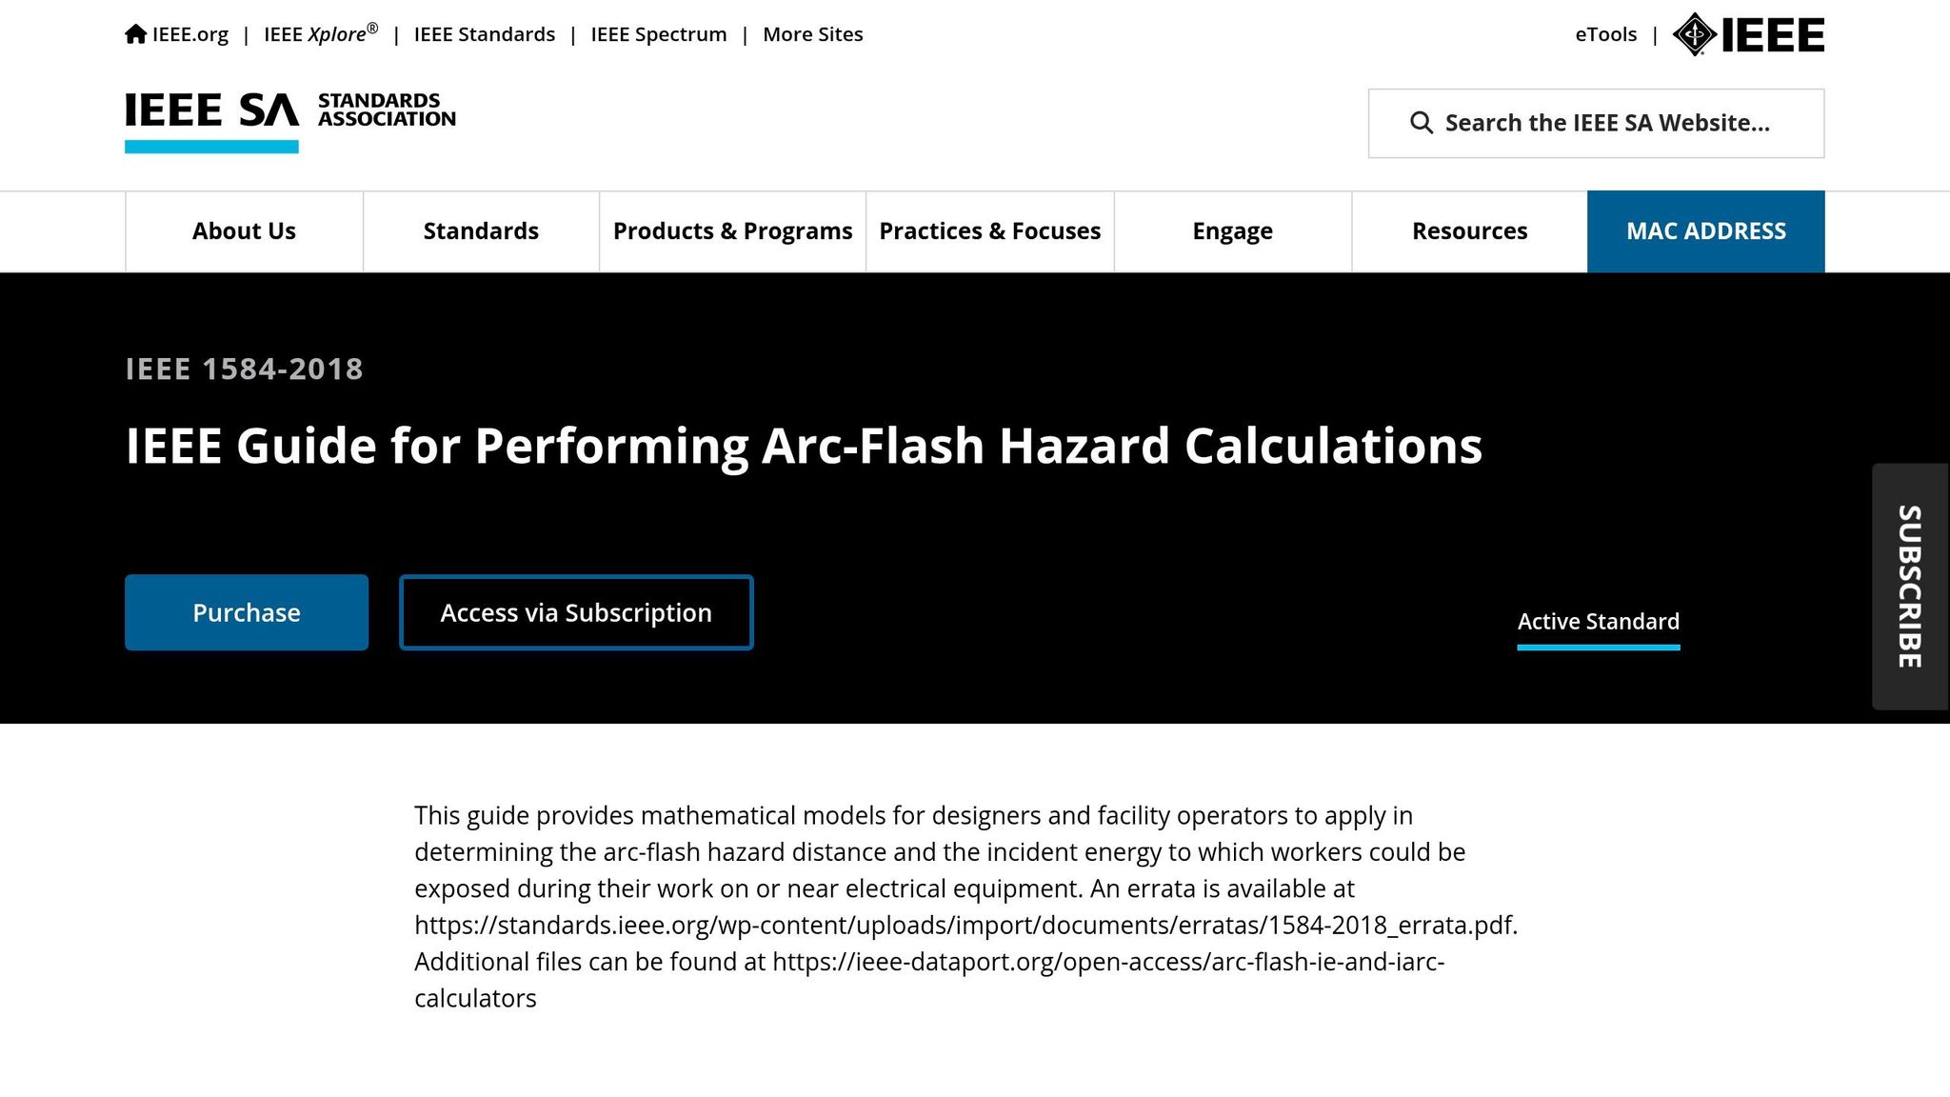Open the Standards navigation menu
Screen dimensions: 1950x1097
(x=481, y=231)
